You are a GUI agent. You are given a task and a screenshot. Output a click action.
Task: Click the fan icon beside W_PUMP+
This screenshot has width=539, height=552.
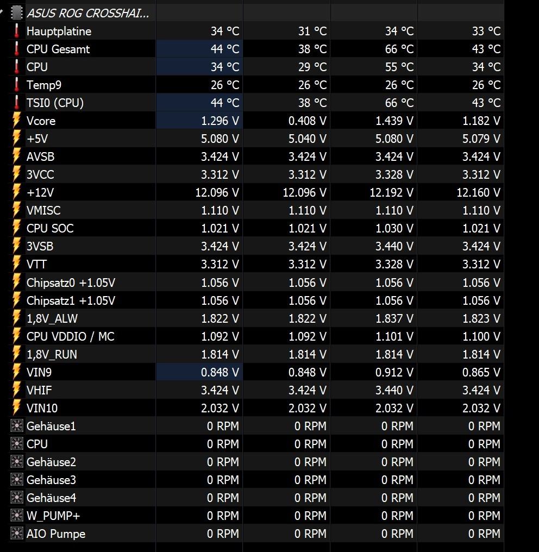16,516
